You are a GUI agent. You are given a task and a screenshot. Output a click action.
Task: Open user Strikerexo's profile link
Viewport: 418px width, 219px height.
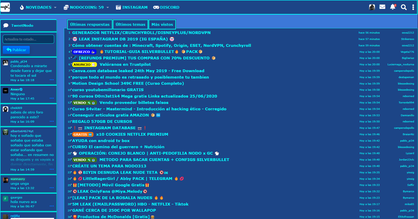408,39
